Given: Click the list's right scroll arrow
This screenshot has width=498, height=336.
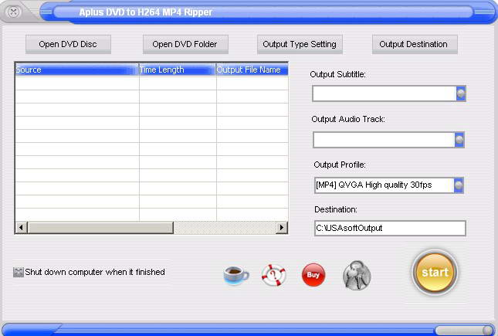Looking at the screenshot, I should point(281,228).
